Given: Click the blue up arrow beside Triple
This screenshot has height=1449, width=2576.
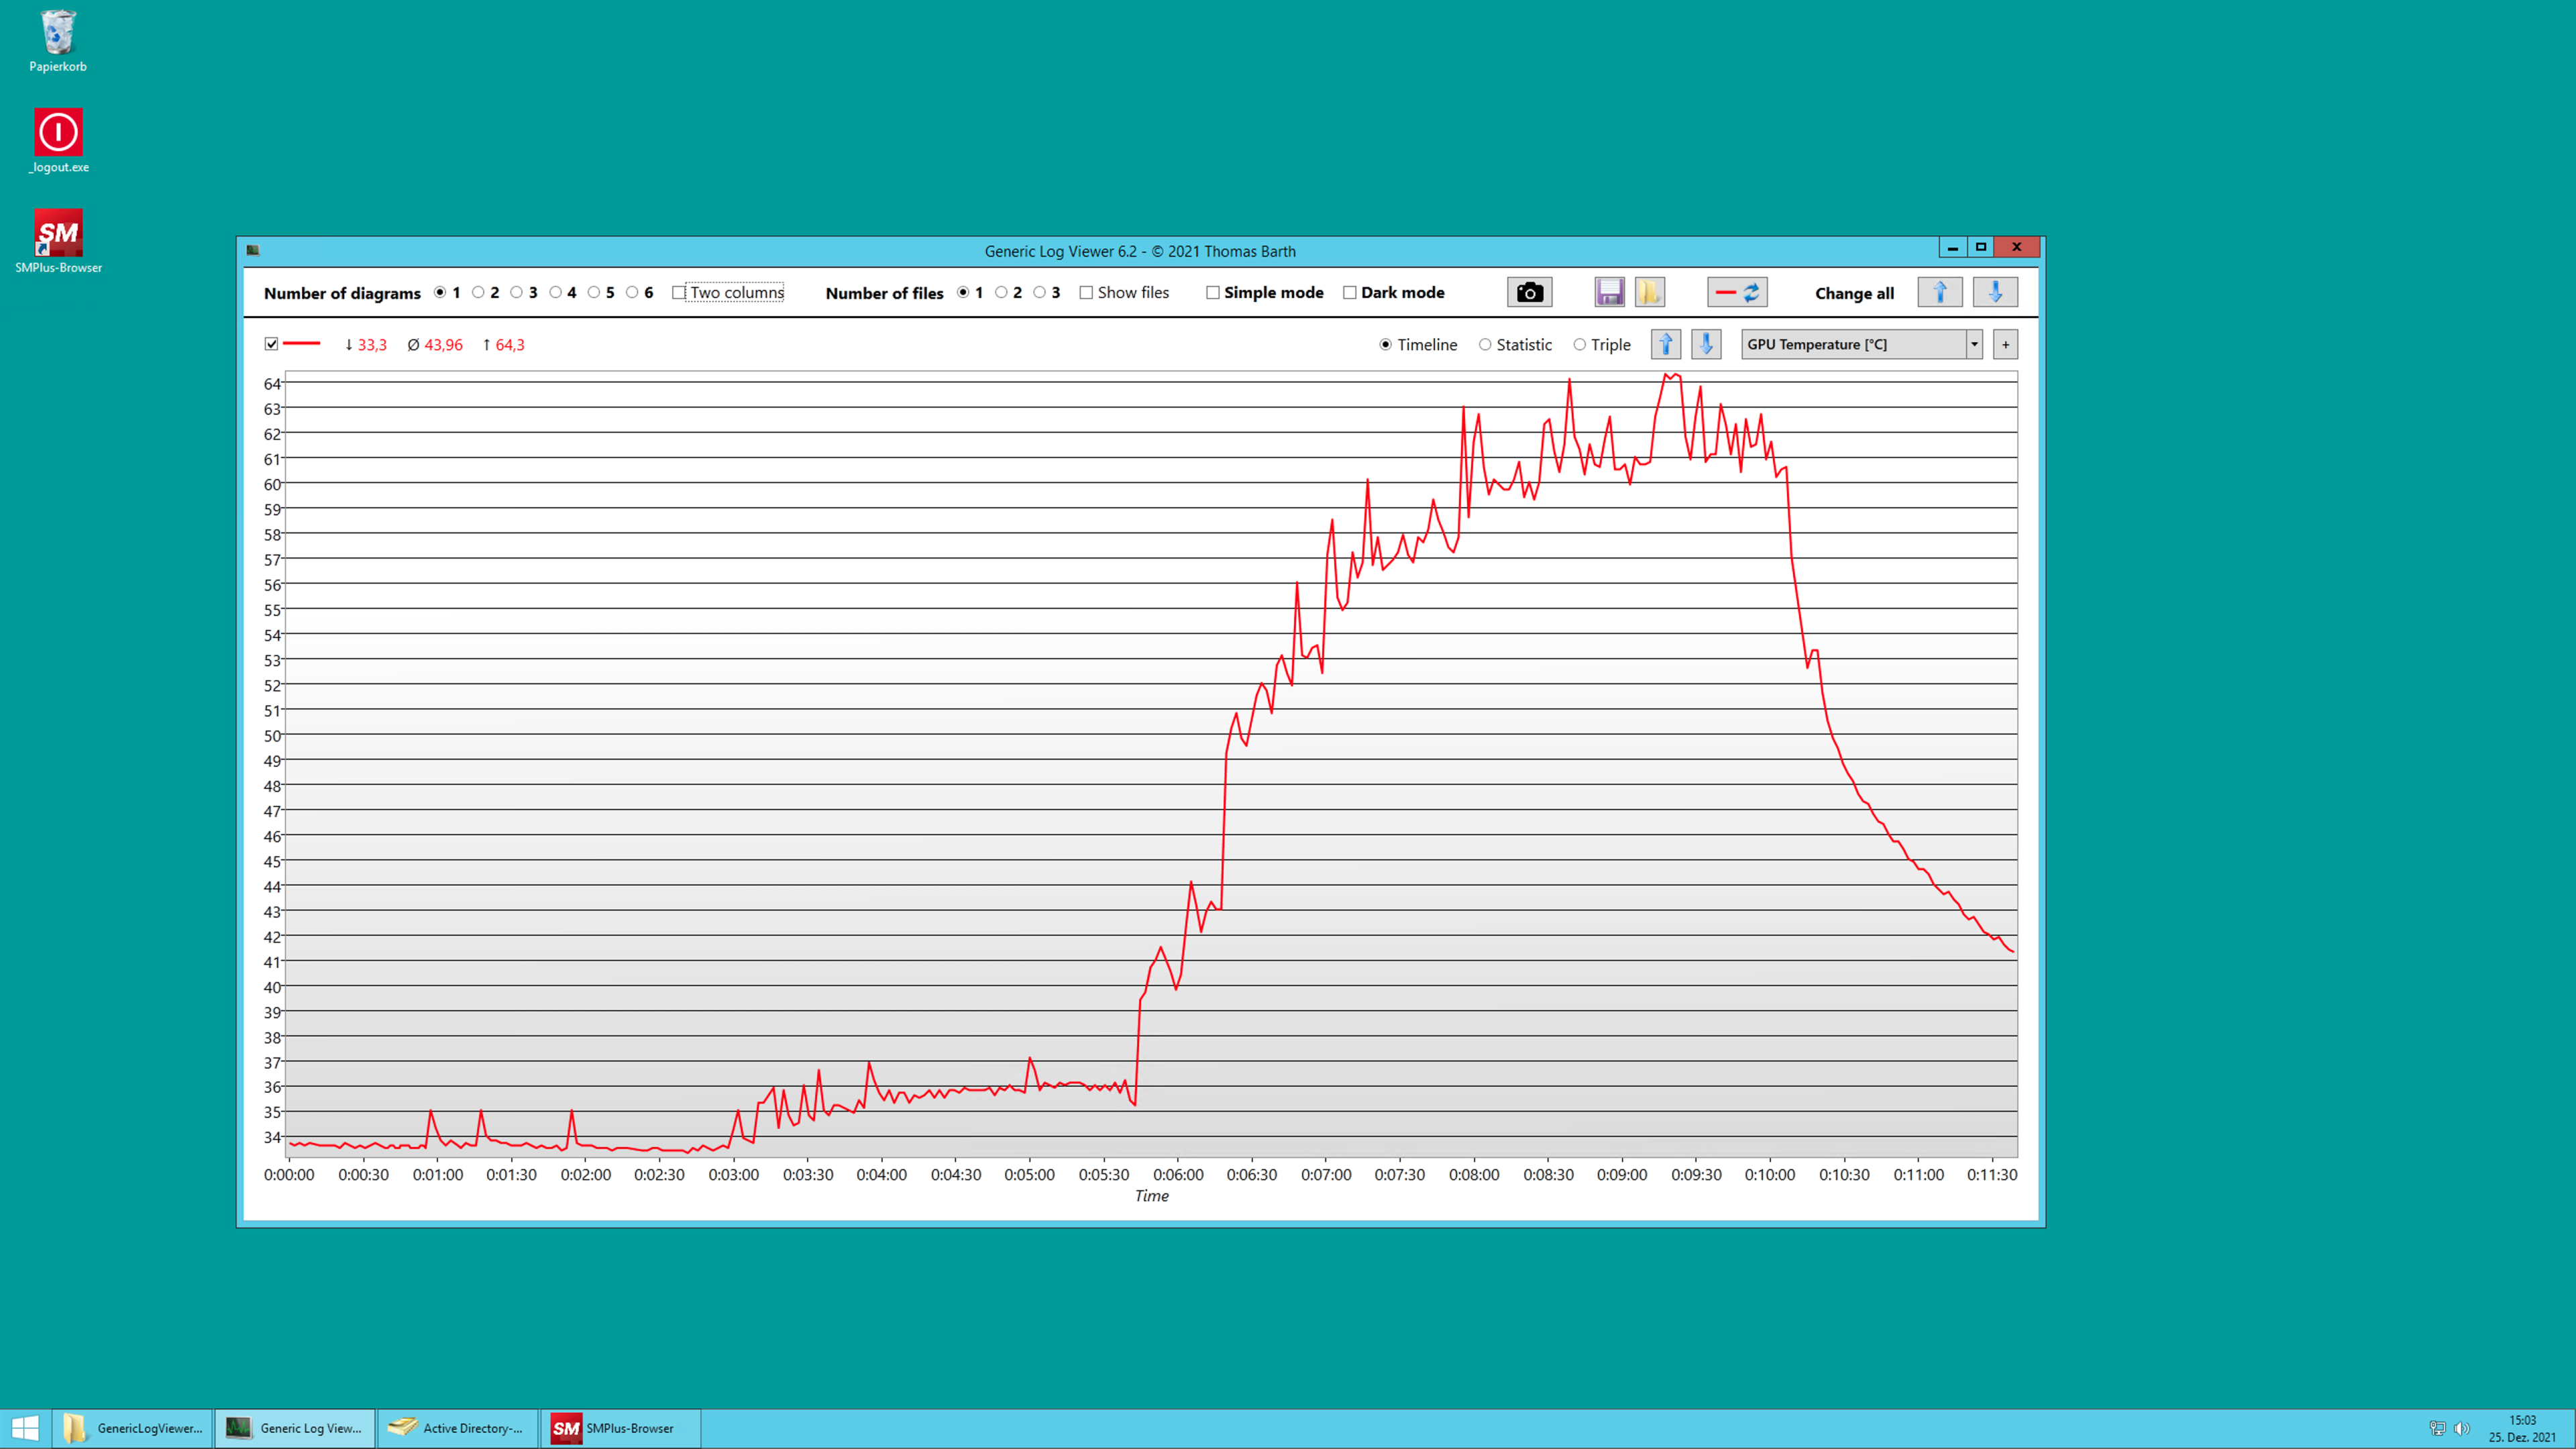Looking at the screenshot, I should 1665,344.
